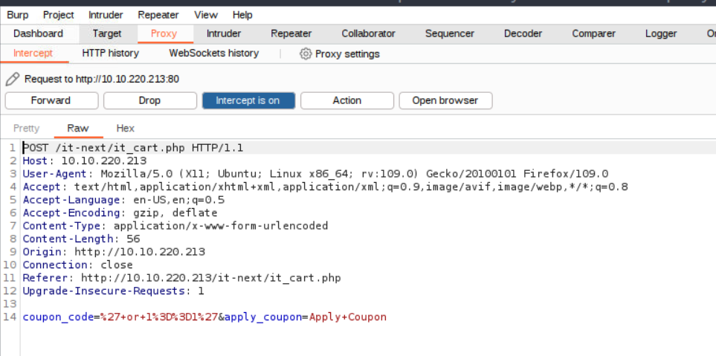Click the pencil edit icon beside Request
Viewport: 716px width, 356px height.
pyautogui.click(x=12, y=79)
